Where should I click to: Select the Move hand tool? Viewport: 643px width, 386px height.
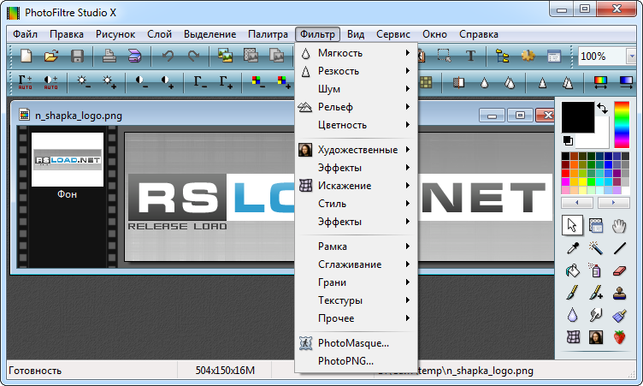[x=619, y=225]
